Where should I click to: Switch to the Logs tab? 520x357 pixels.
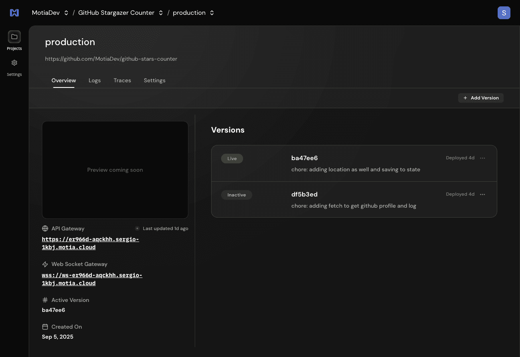click(95, 81)
